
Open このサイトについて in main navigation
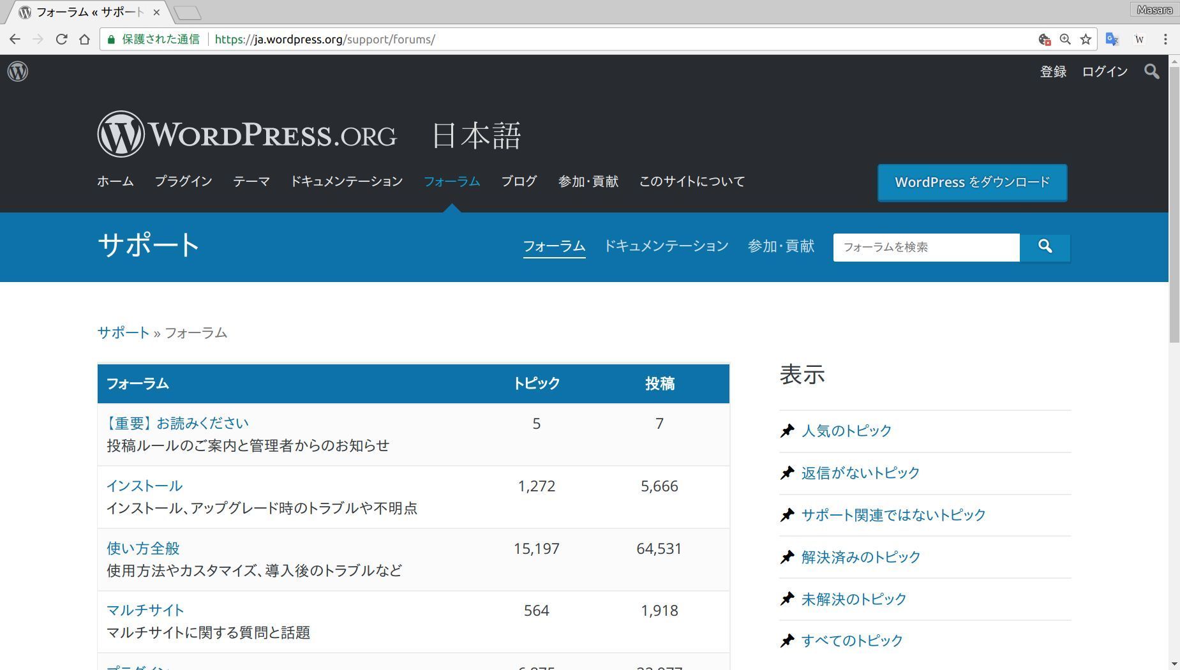tap(692, 182)
